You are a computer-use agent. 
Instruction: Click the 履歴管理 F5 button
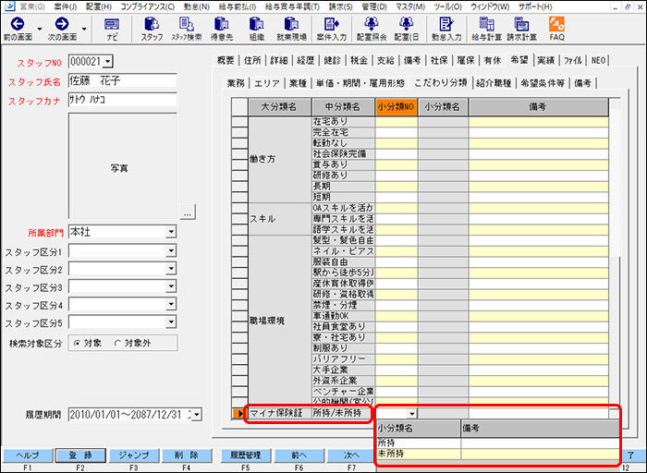click(x=246, y=455)
